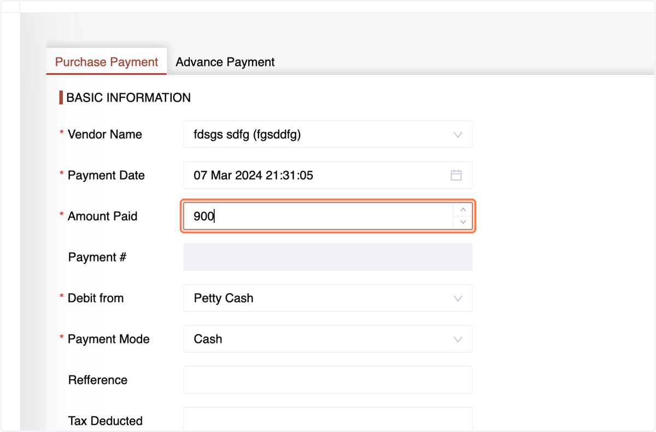Click the Payment Date label

pyautogui.click(x=106, y=175)
